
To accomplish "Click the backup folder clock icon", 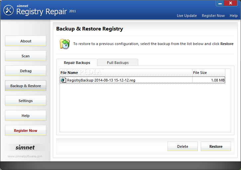I will (x=65, y=44).
